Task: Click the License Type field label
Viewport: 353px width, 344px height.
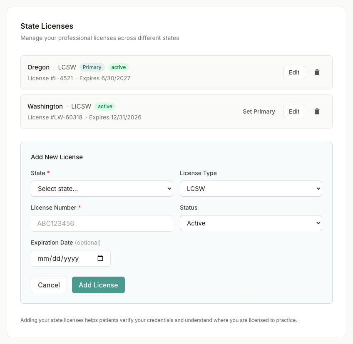Action: click(x=198, y=173)
